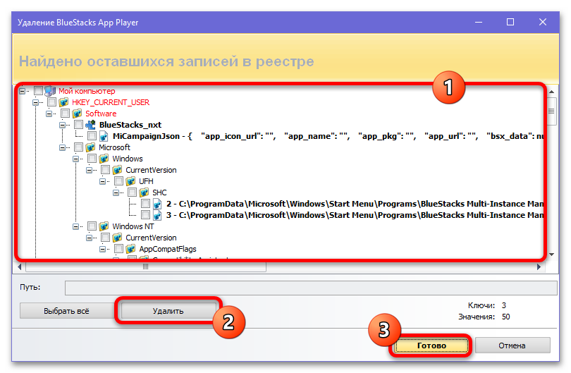Check the Мой компьютер checkbox
This screenshot has width=571, height=373.
tap(38, 91)
